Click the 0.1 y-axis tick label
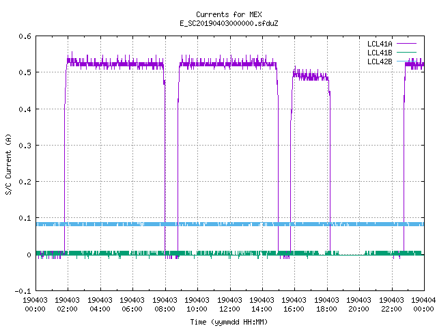Viewport: 437px width, 328px height. pos(25,218)
